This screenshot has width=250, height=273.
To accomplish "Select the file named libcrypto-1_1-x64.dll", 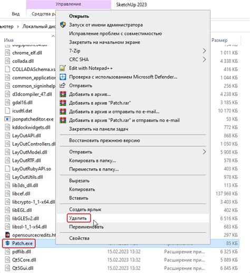I will coord(34,202).
